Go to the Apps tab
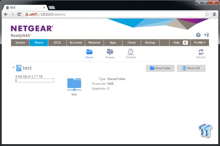 point(113,43)
